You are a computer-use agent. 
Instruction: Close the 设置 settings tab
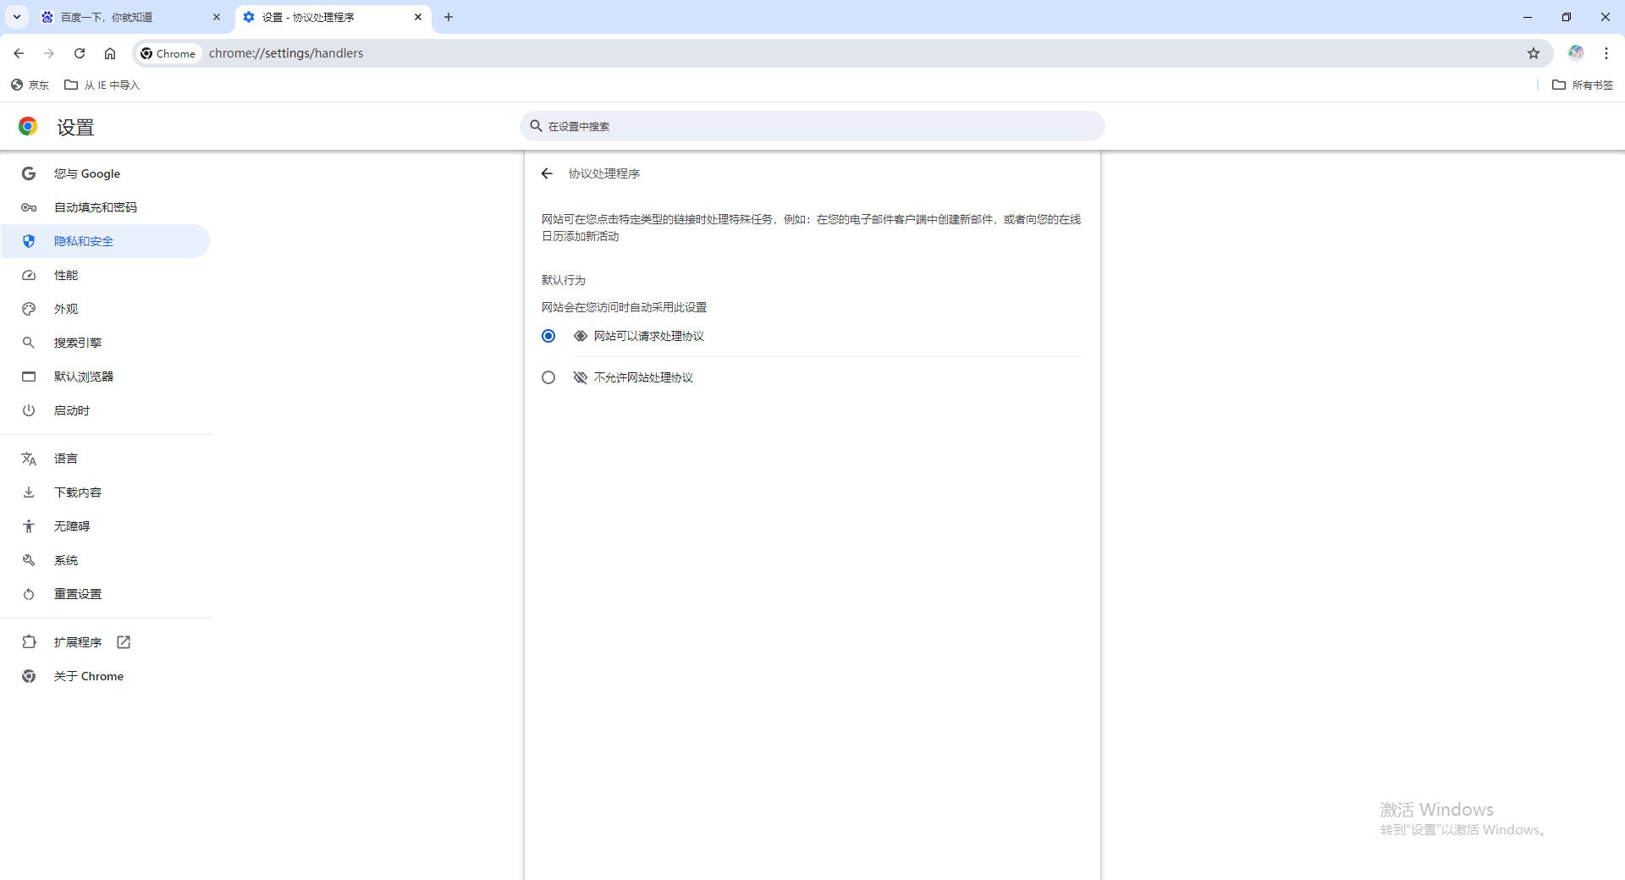418,17
